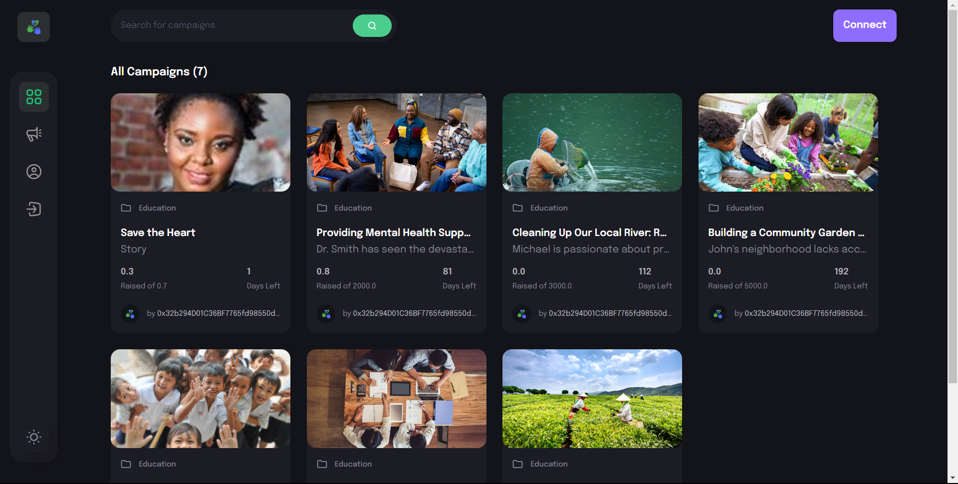Screen dimensions: 958x484
Task: Open the Mental Health Support group image
Action: [397, 142]
